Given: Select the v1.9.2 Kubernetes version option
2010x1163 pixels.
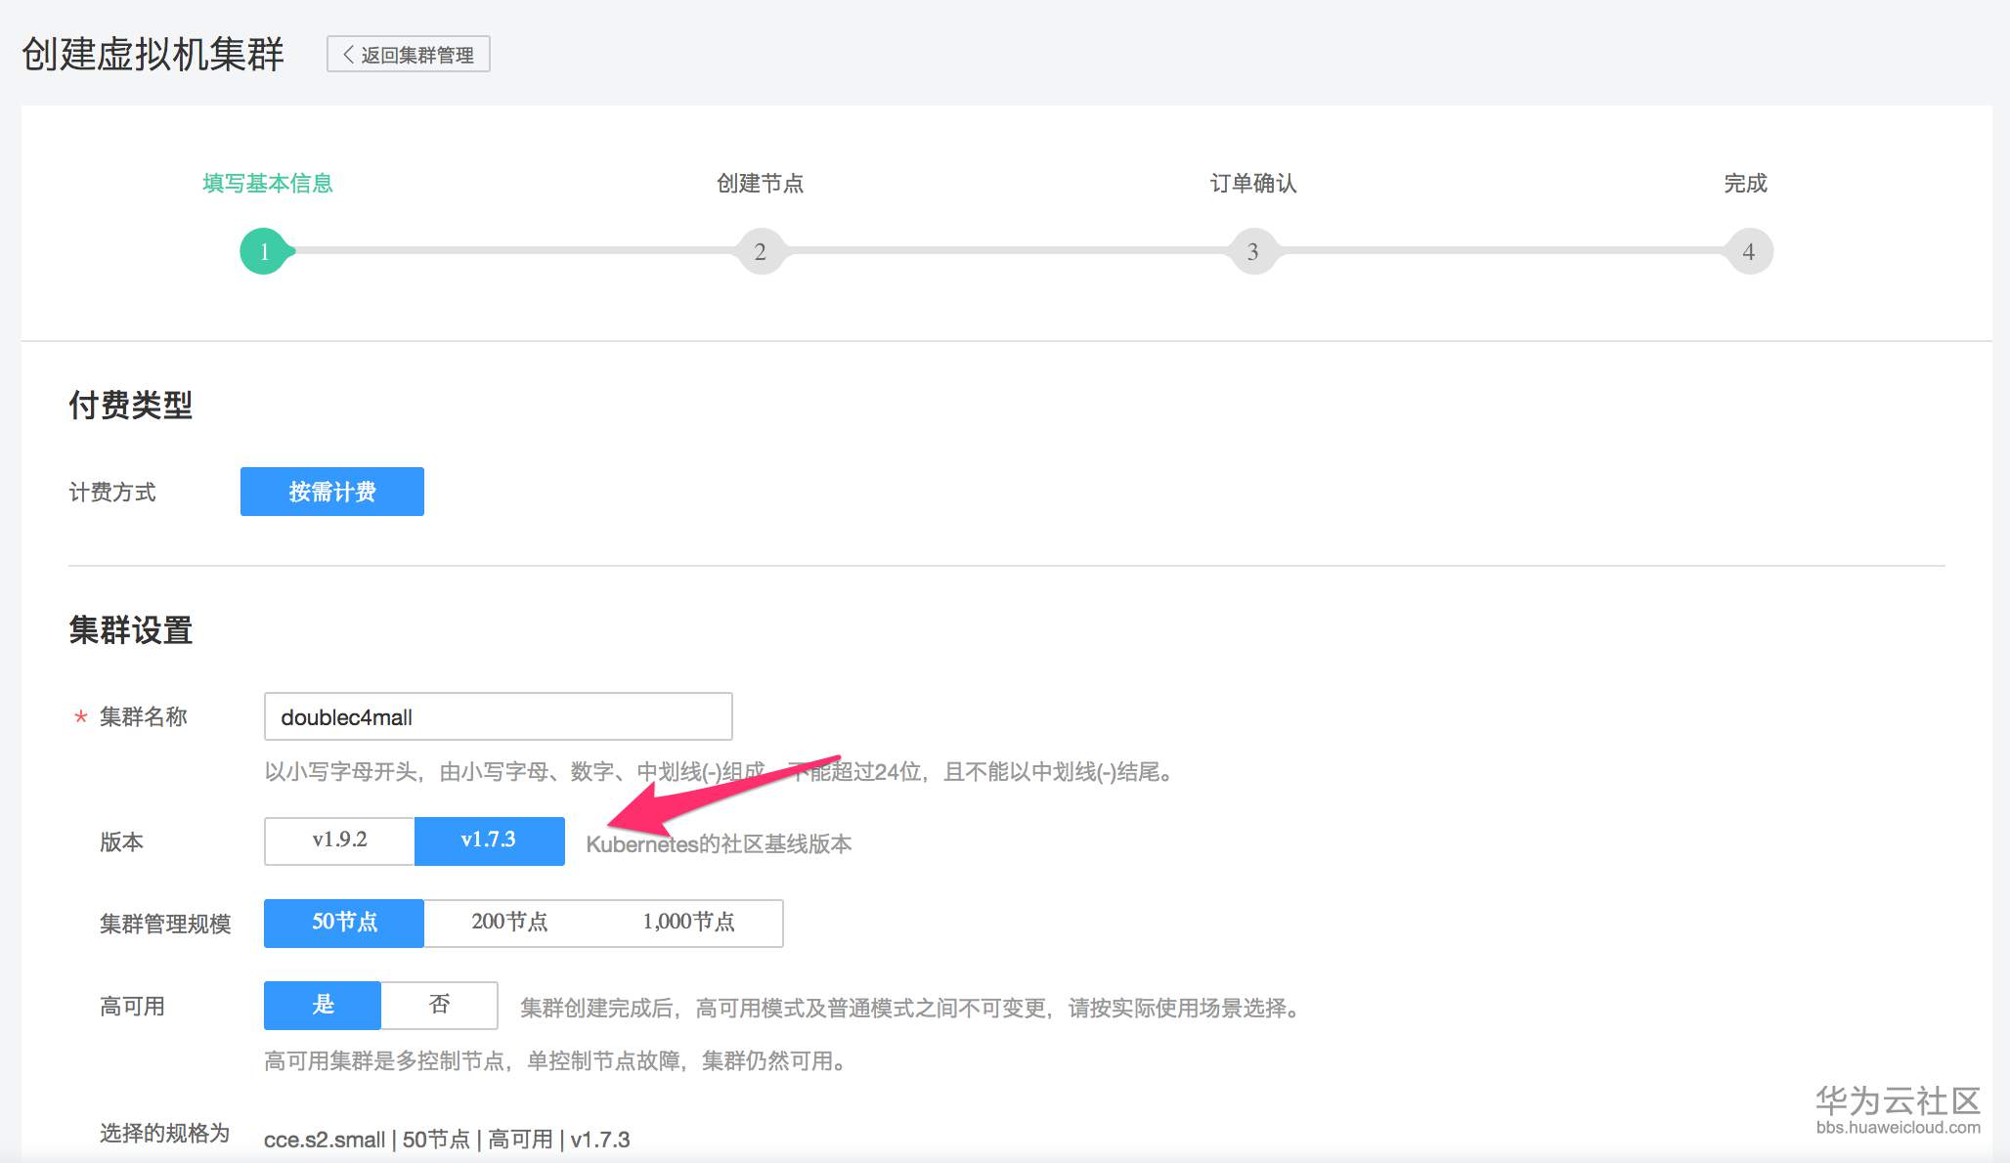Looking at the screenshot, I should click(x=337, y=840).
